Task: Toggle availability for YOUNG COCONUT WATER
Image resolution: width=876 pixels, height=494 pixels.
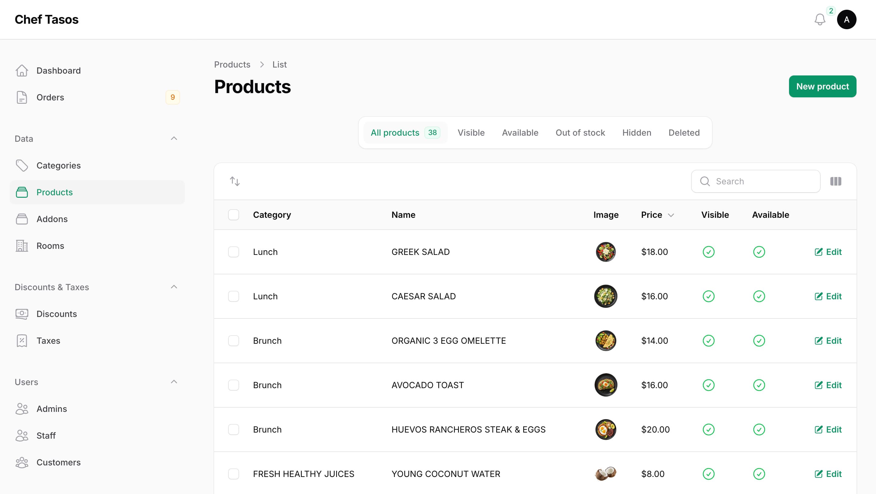Action: [759, 474]
